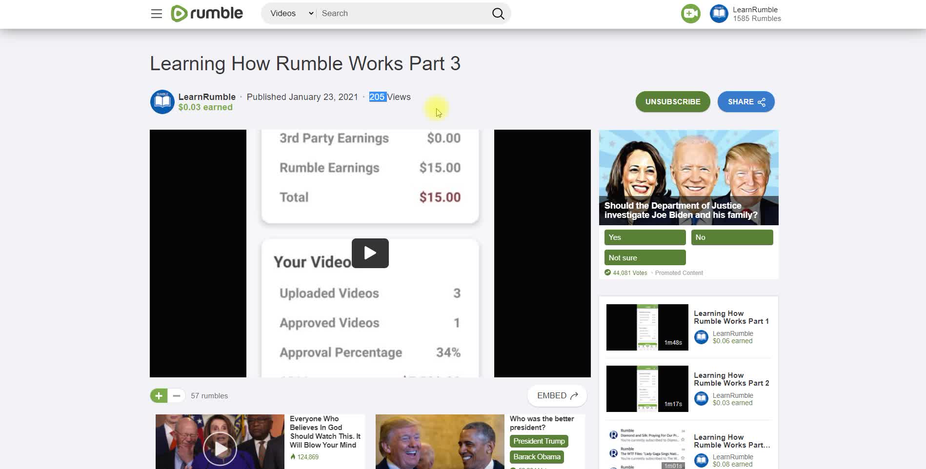Click '1585 Rumbles' in header

[757, 19]
